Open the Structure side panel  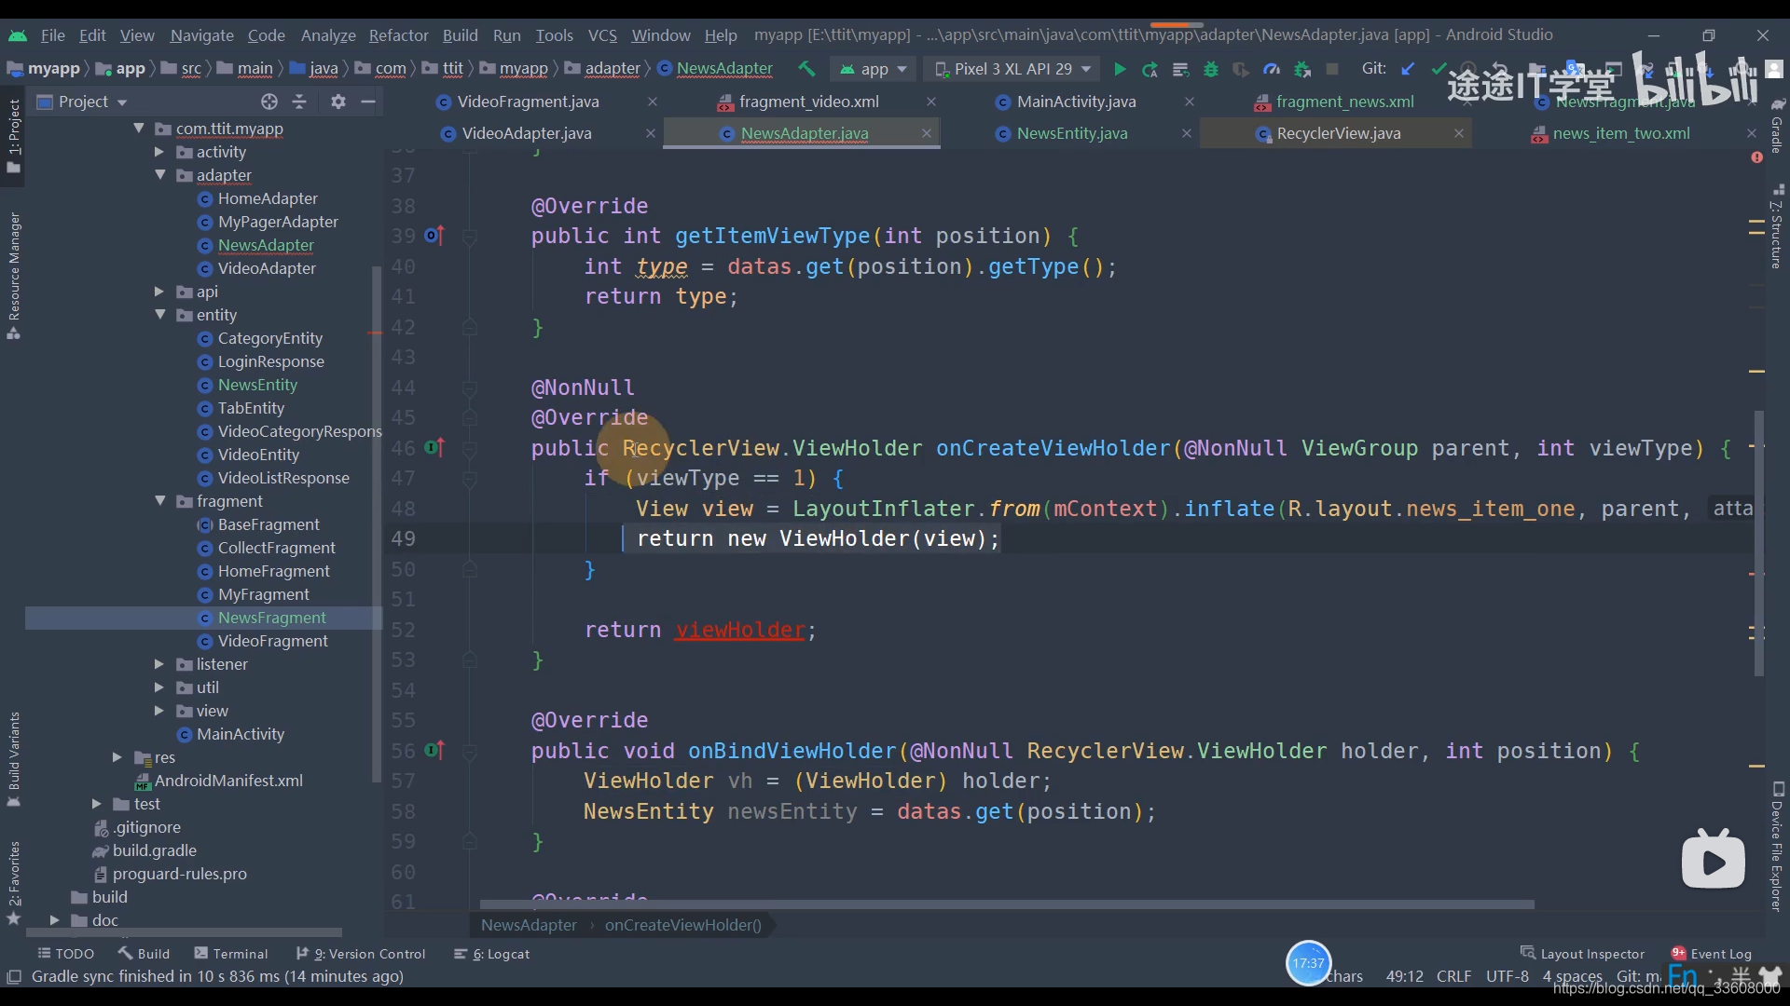click(1777, 227)
